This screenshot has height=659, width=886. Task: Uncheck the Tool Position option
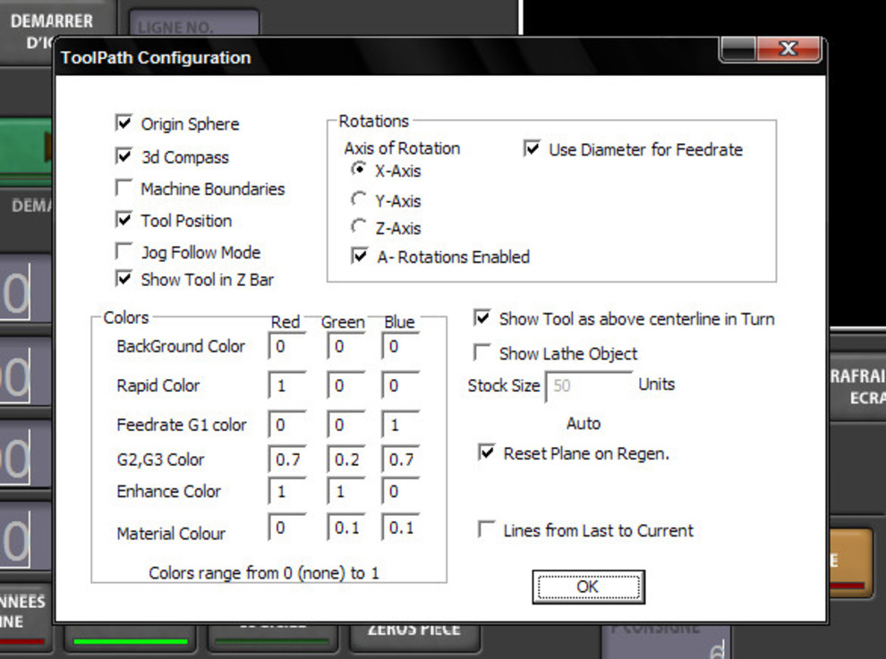tap(124, 220)
